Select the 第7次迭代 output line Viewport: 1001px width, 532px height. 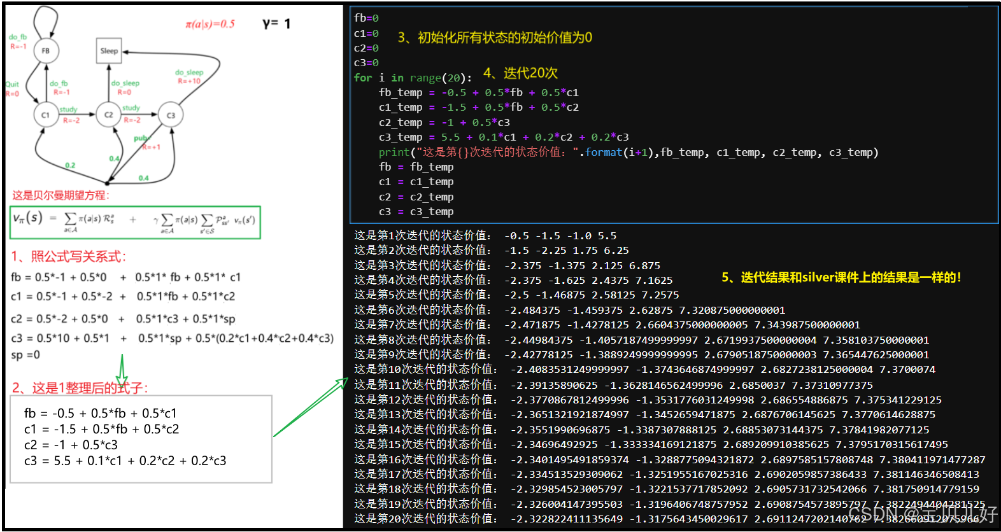click(x=607, y=325)
